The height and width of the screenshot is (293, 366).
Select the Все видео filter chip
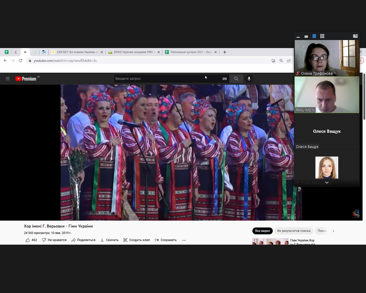pos(262,231)
